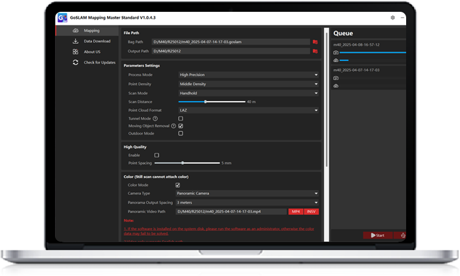This screenshot has width=460, height=276.
Task: Click the Scan Distance slider handle
Action: point(205,102)
